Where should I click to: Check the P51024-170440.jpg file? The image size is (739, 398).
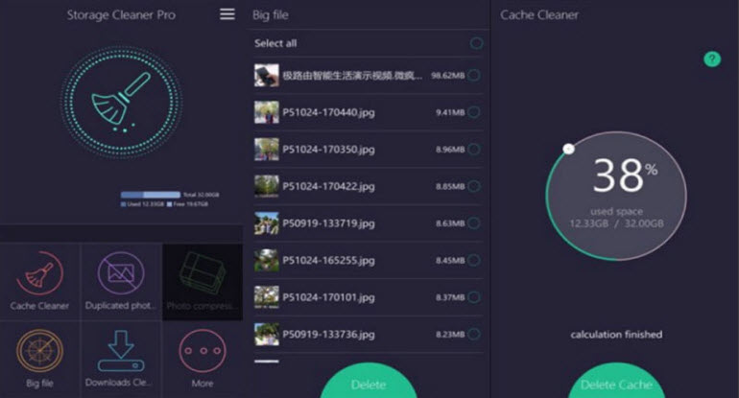pos(474,112)
